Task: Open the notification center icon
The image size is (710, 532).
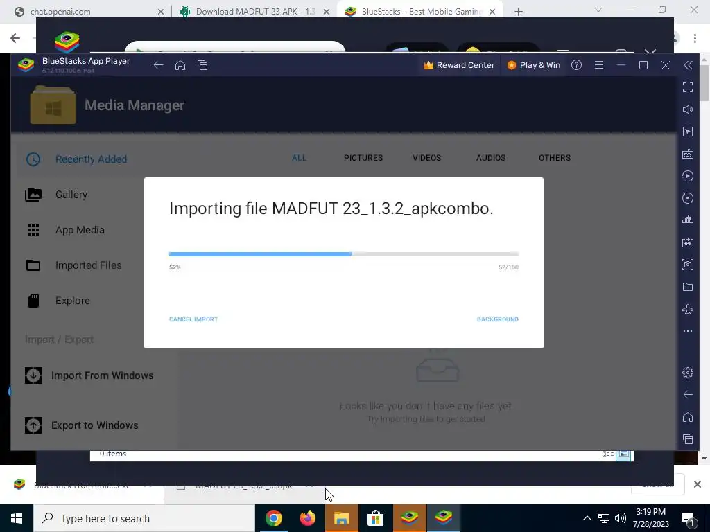Action: click(689, 519)
